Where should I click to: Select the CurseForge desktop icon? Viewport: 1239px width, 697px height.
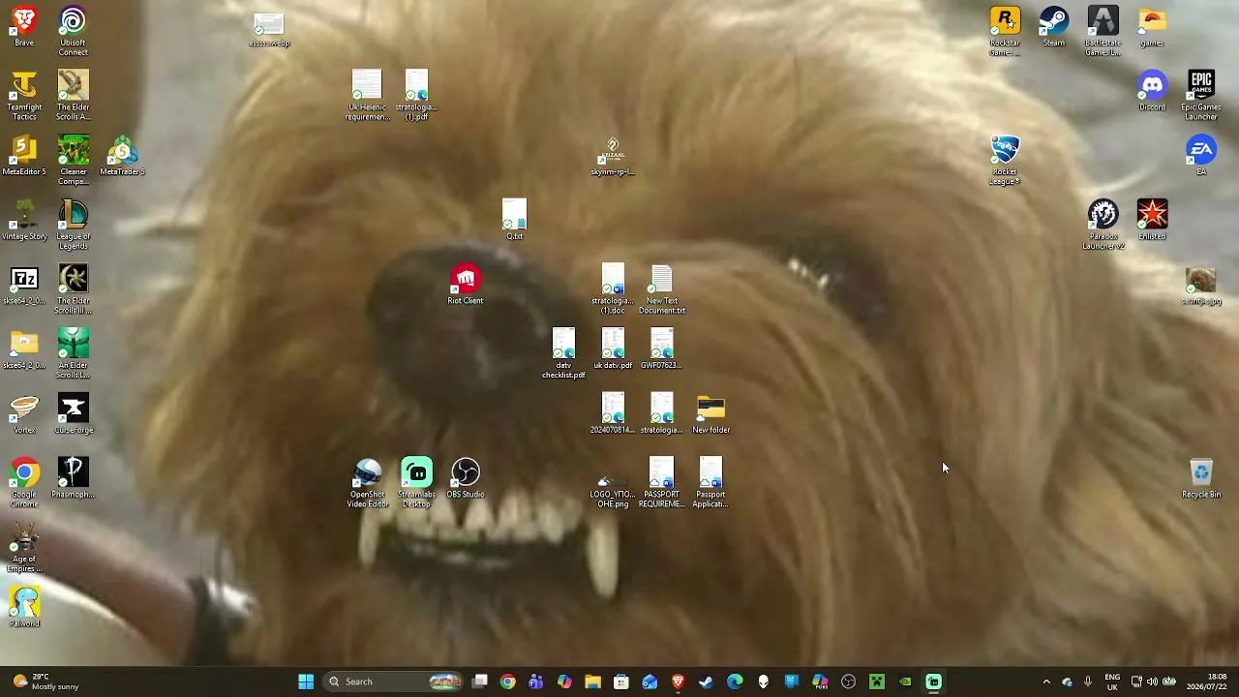74,414
